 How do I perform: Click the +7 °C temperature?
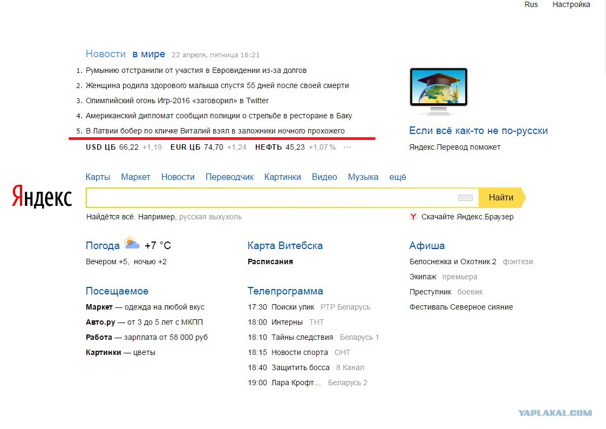158,246
